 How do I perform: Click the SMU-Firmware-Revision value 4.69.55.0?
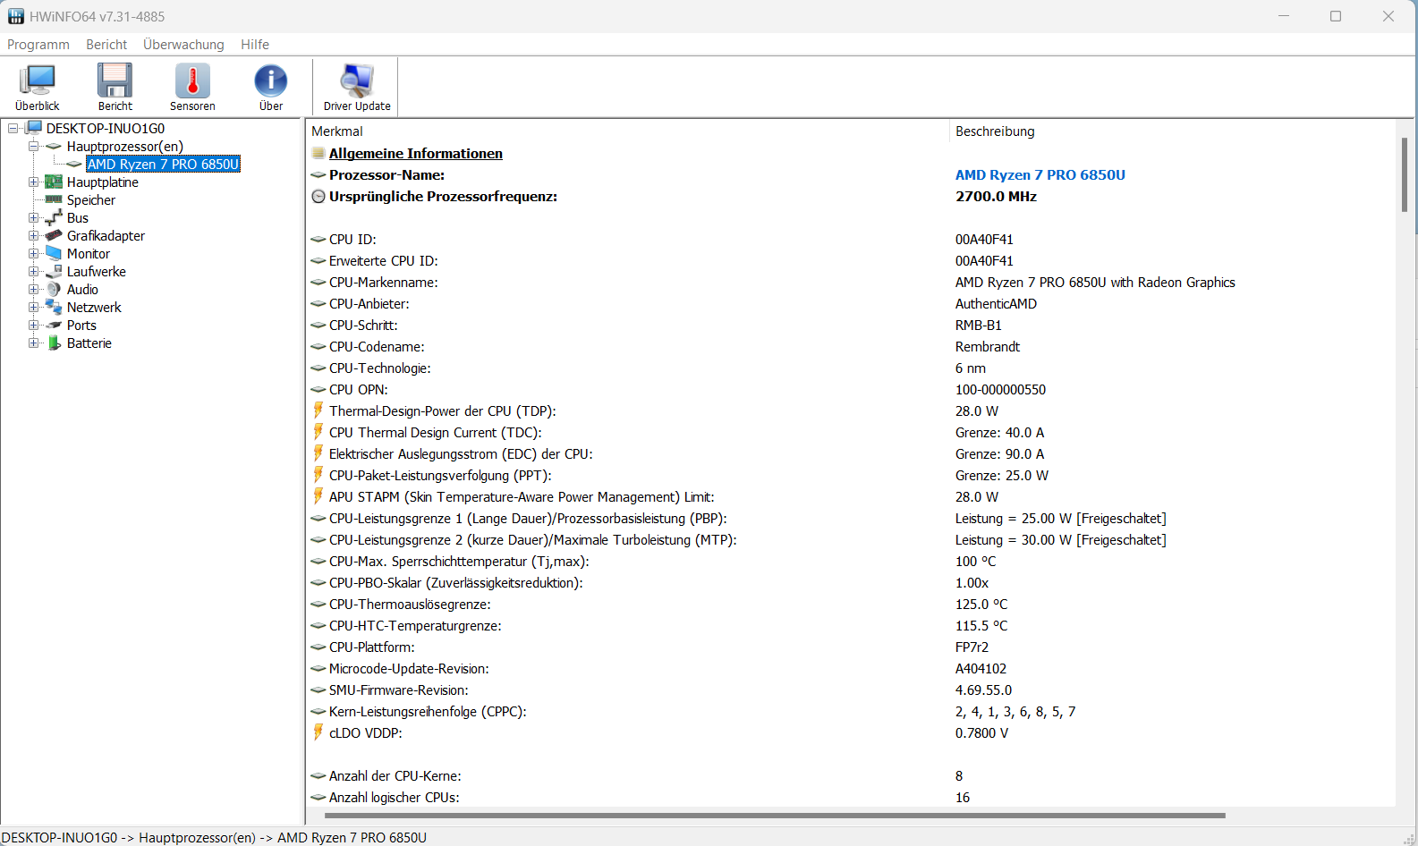[983, 690]
